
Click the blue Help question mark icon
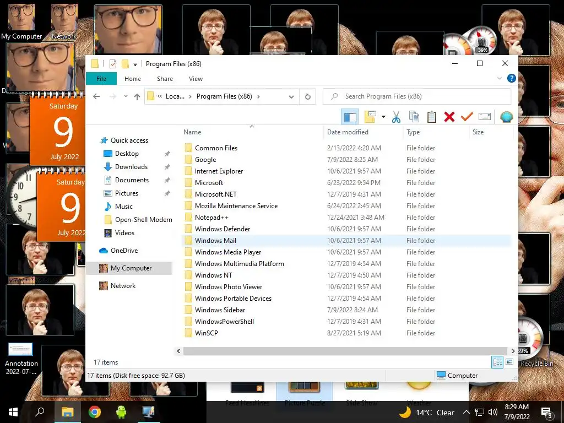click(x=511, y=78)
